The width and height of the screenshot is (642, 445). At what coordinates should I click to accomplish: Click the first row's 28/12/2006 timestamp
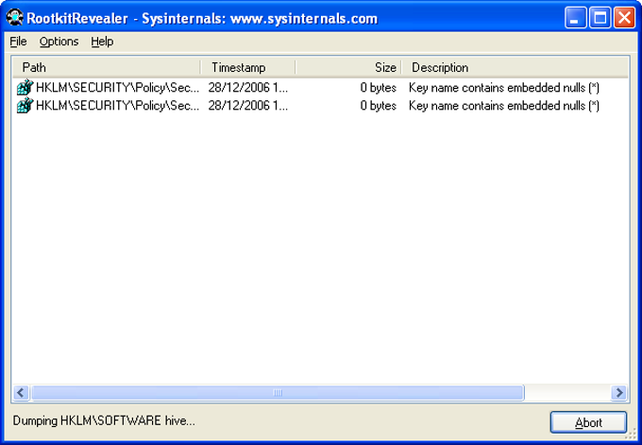[247, 88]
